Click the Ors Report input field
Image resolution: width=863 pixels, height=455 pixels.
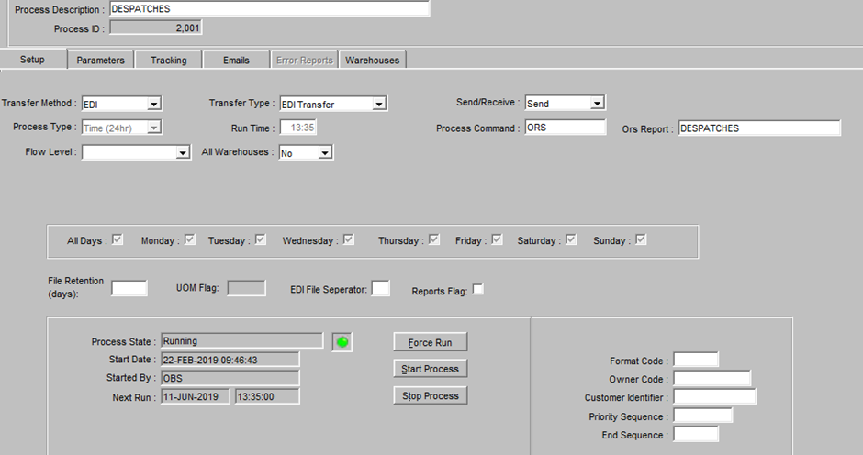click(x=759, y=128)
